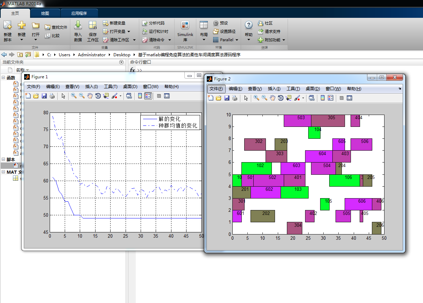Toggle hide plot tools in Figure 1

pos(159,96)
